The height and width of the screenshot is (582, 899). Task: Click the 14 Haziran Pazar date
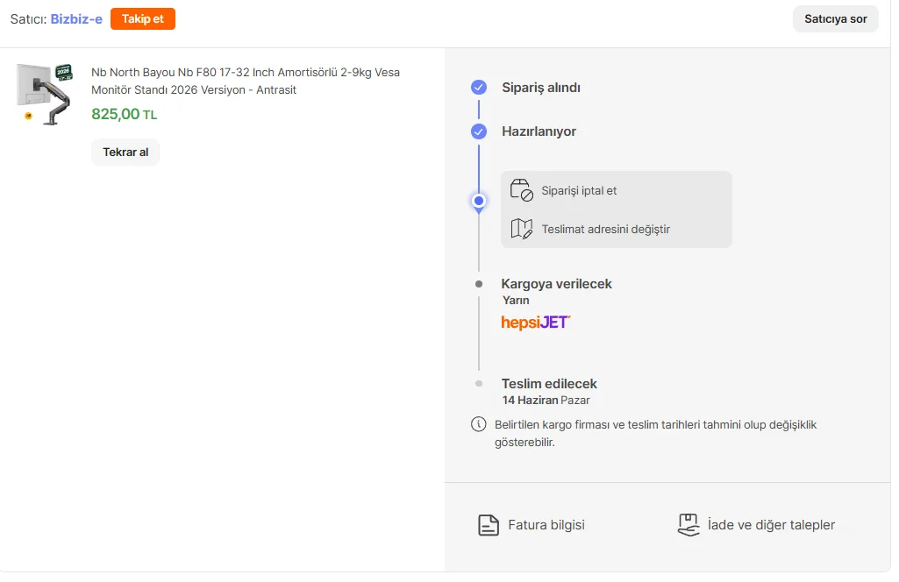click(546, 401)
